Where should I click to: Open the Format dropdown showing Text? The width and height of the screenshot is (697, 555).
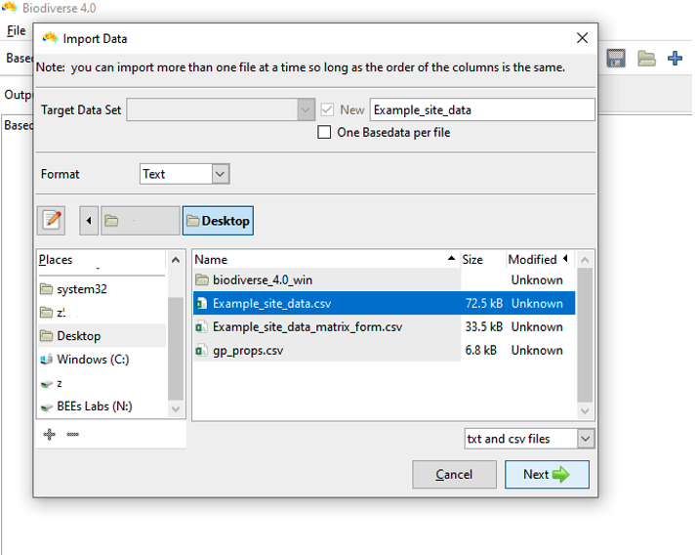coord(184,174)
